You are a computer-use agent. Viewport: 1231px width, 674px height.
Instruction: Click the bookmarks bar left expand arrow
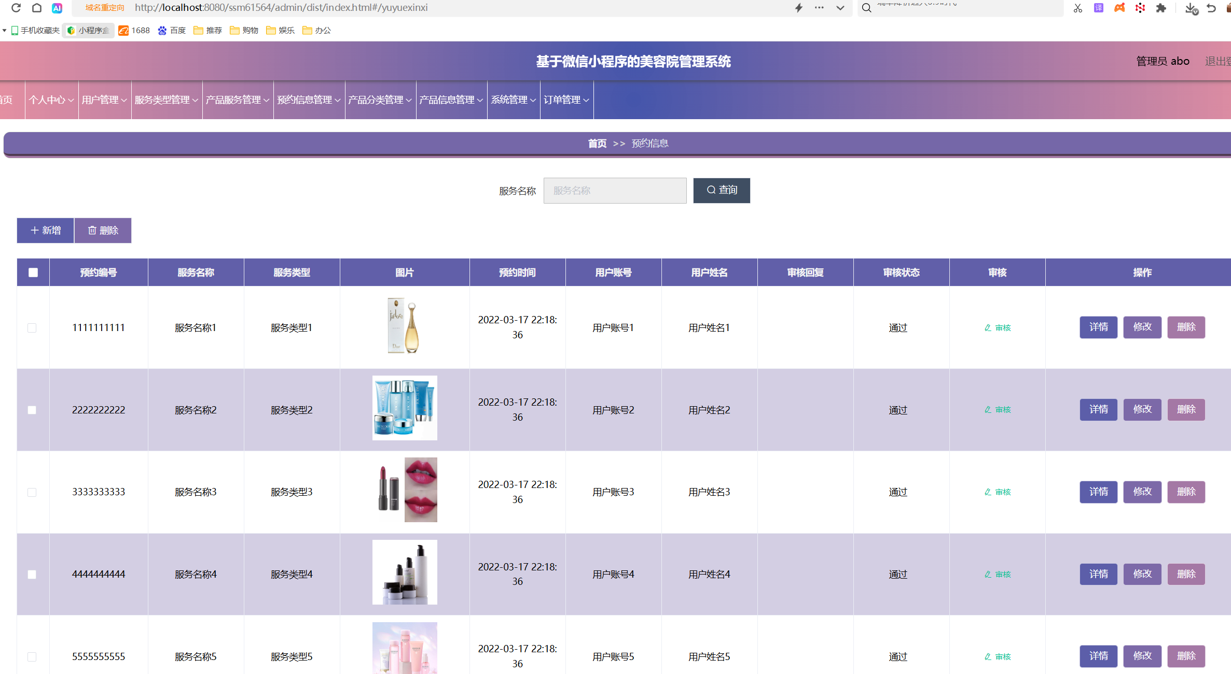(x=4, y=31)
